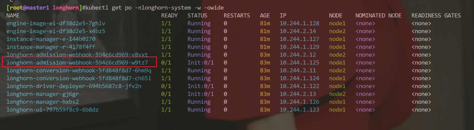Select longhorn-driver-deployer-694b5687c8-jfv2n pod name
The width and height of the screenshot is (474, 130).
coord(74,86)
